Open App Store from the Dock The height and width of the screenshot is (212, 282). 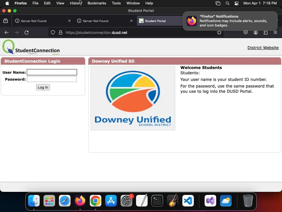pyautogui.click(x=111, y=201)
